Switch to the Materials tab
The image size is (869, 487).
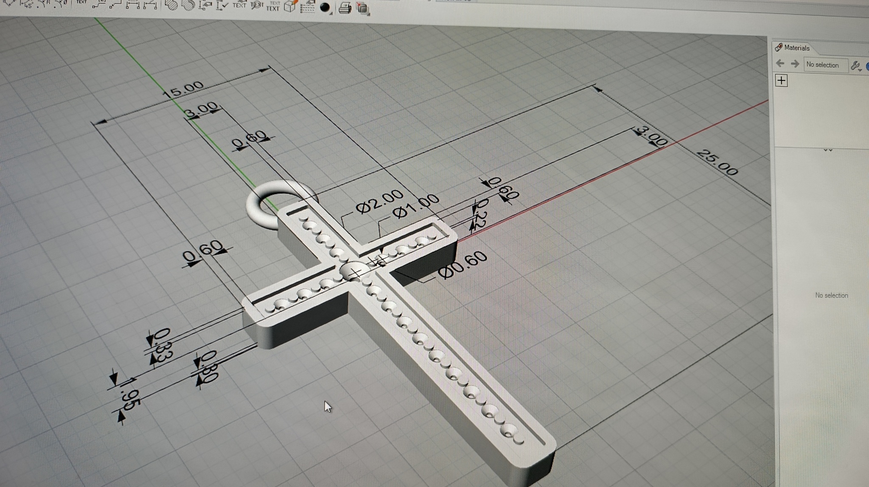(792, 48)
